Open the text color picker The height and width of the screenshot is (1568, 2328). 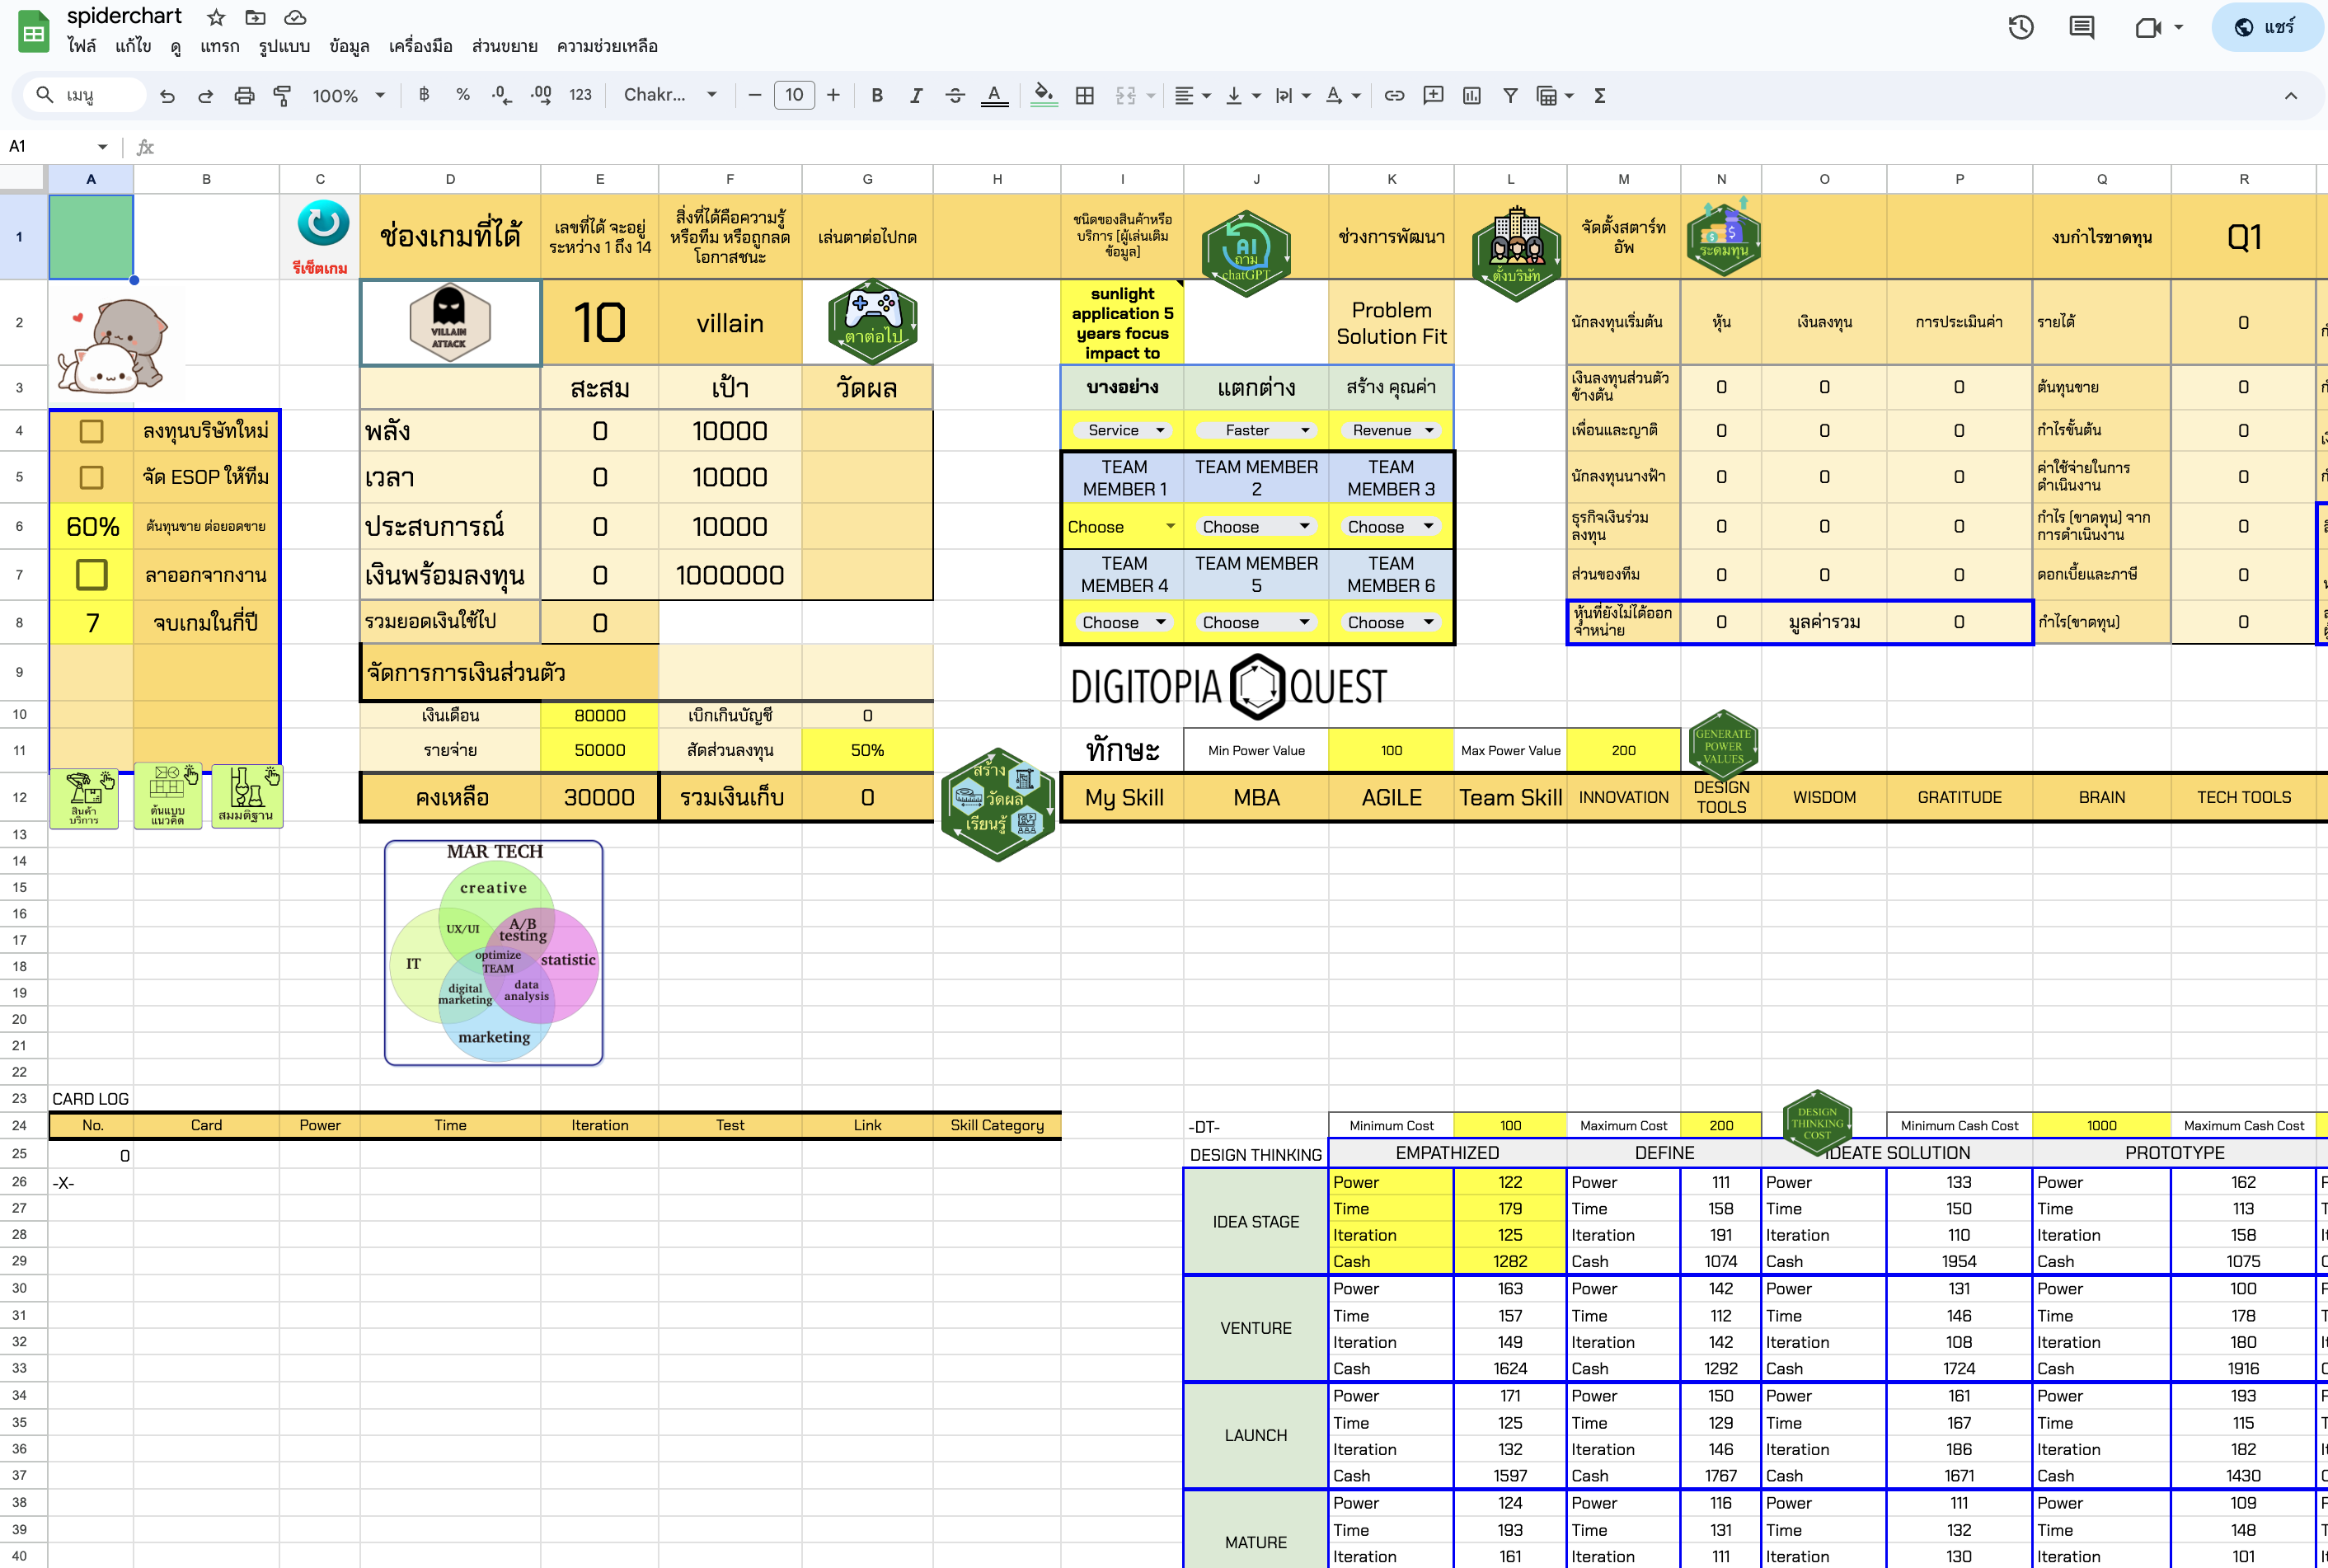tap(994, 96)
